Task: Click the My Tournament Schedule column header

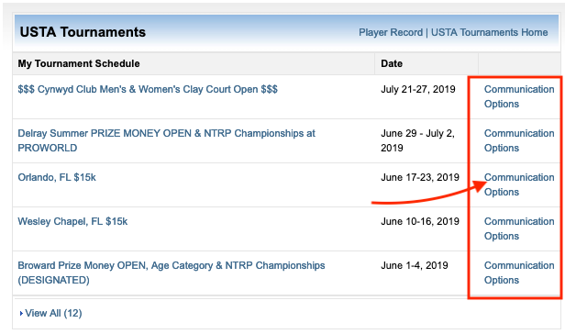Action: (x=79, y=63)
